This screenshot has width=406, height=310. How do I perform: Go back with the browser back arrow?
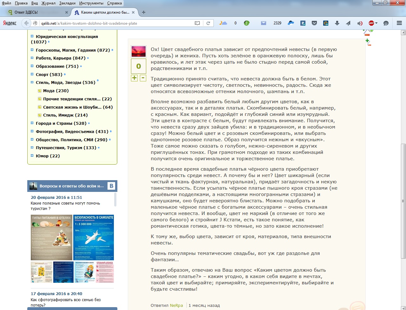point(26,23)
